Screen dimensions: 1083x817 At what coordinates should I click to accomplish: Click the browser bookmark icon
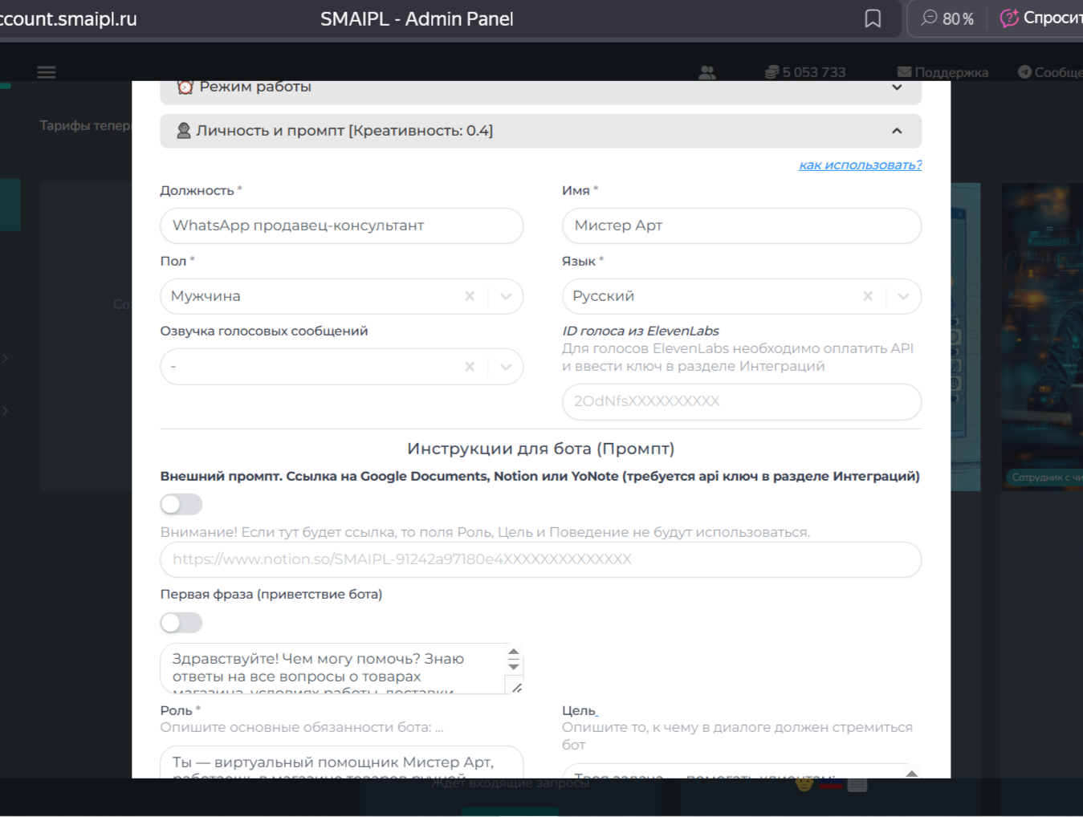[x=873, y=18]
